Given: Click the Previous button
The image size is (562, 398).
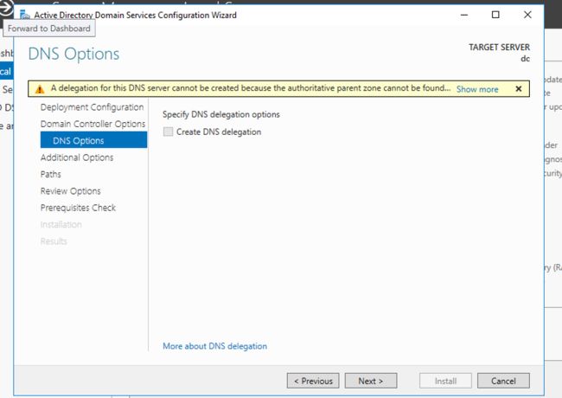Looking at the screenshot, I should tap(313, 381).
